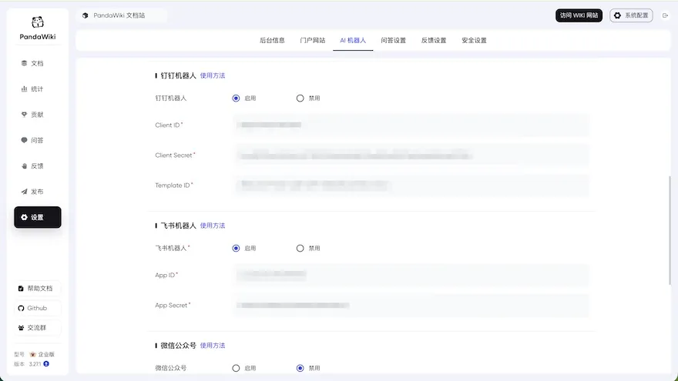This screenshot has width=678, height=381.
Task: Open the 贡献 contributions section
Action: [38, 115]
